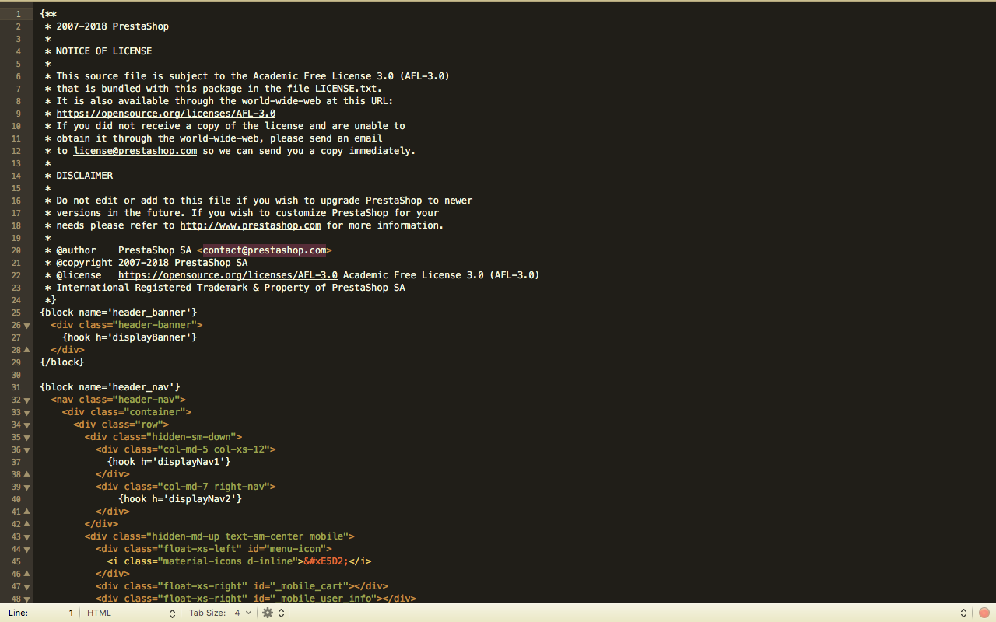
Task: Fold the mobile div at line 43
Action: tap(27, 536)
